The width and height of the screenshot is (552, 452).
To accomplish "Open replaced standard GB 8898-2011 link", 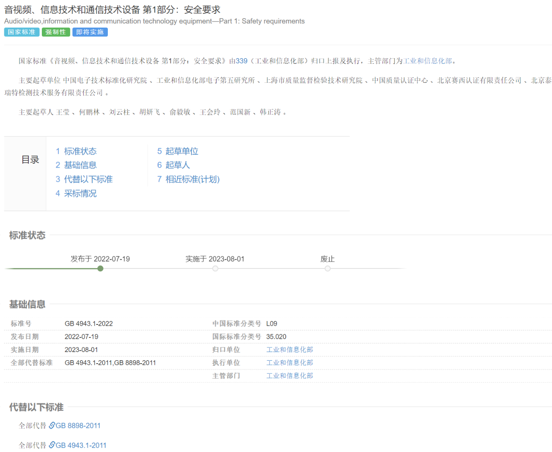I will click(x=78, y=426).
